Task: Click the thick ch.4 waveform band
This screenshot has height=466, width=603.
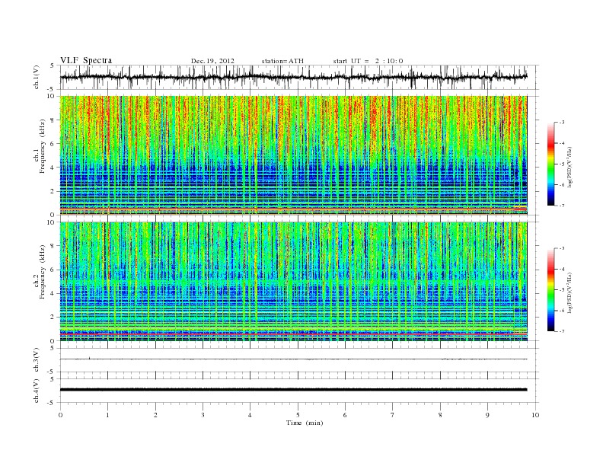Action: point(294,390)
